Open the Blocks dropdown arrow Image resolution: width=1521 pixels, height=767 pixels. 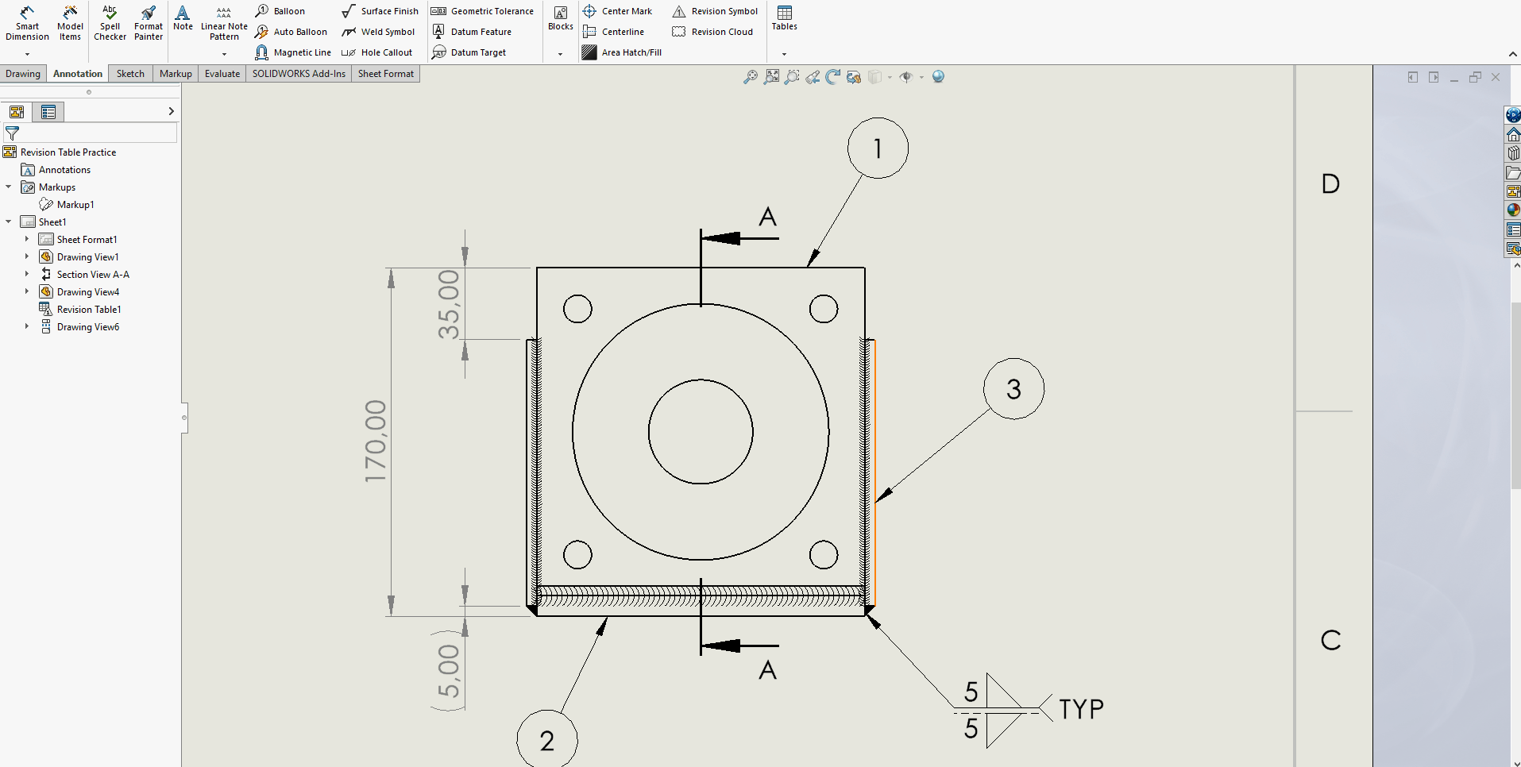pyautogui.click(x=560, y=54)
